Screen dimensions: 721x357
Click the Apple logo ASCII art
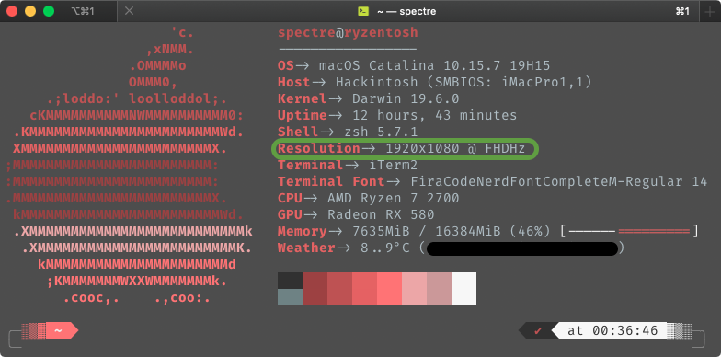[x=130, y=166]
